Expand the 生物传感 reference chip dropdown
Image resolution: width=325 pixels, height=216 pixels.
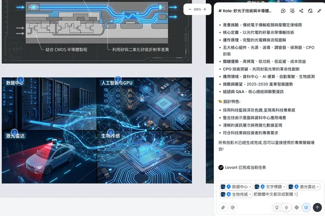[250, 194]
